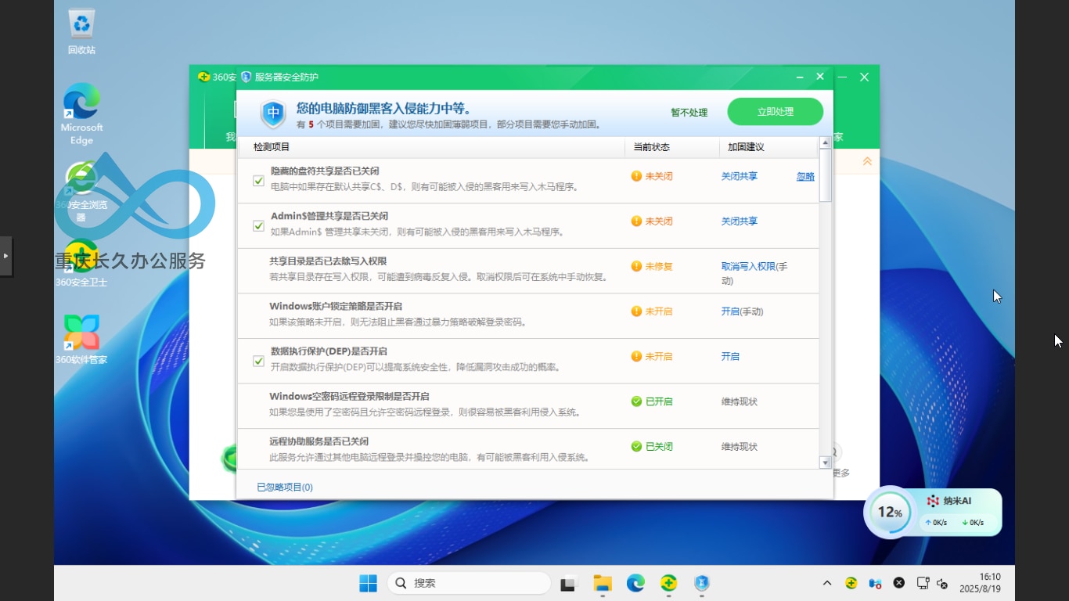Click the scrollbar down arrow in detection list
The width and height of the screenshot is (1069, 601).
pyautogui.click(x=825, y=462)
